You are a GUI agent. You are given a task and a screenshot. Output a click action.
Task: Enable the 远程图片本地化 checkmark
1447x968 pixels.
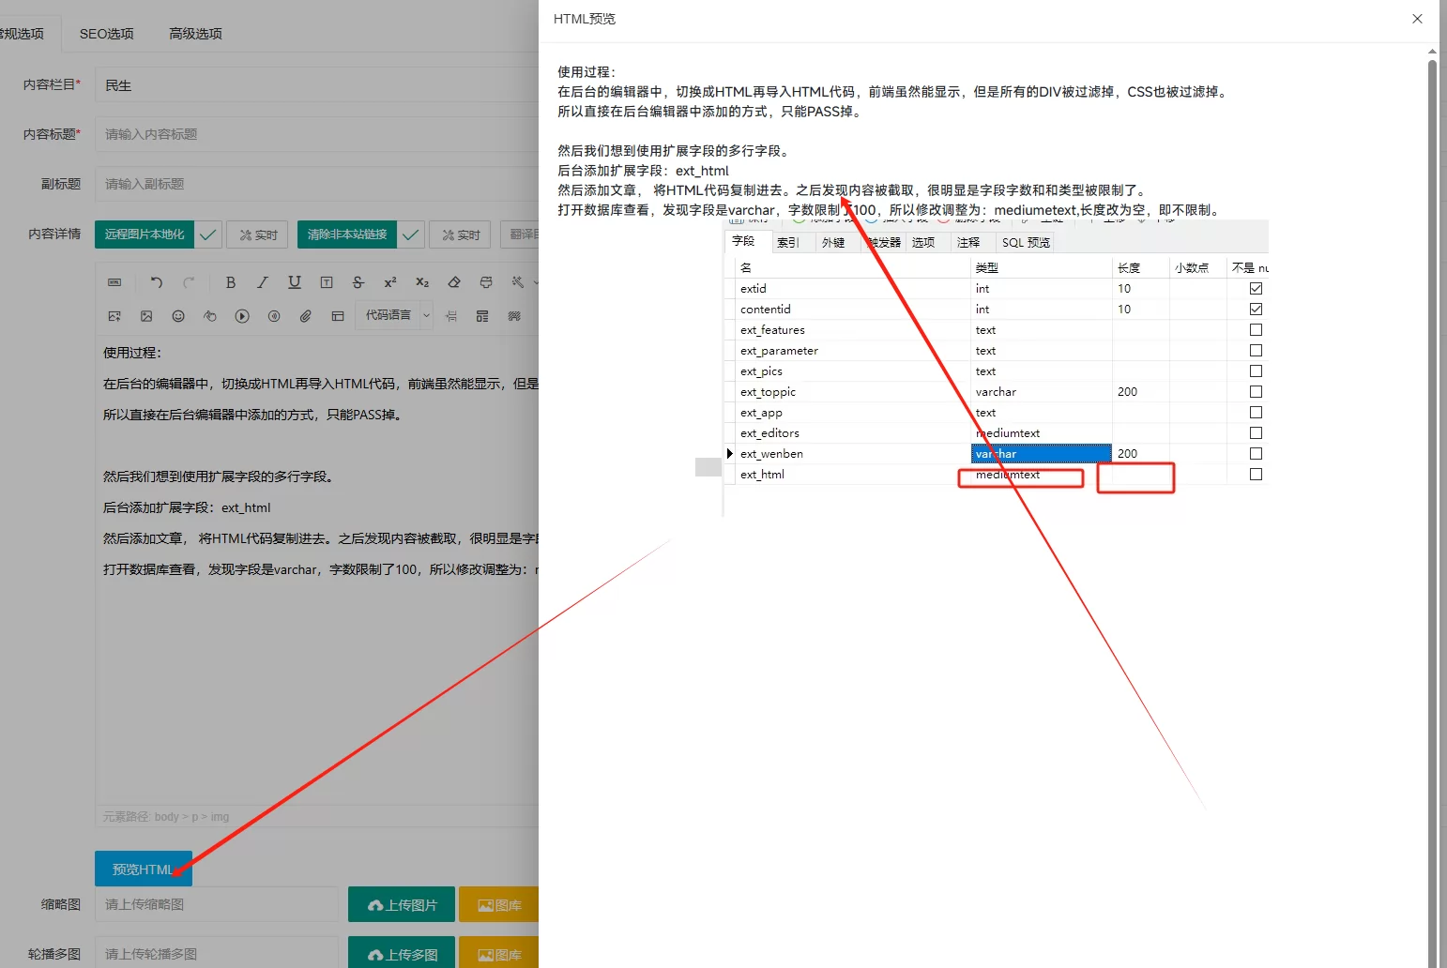(x=207, y=234)
